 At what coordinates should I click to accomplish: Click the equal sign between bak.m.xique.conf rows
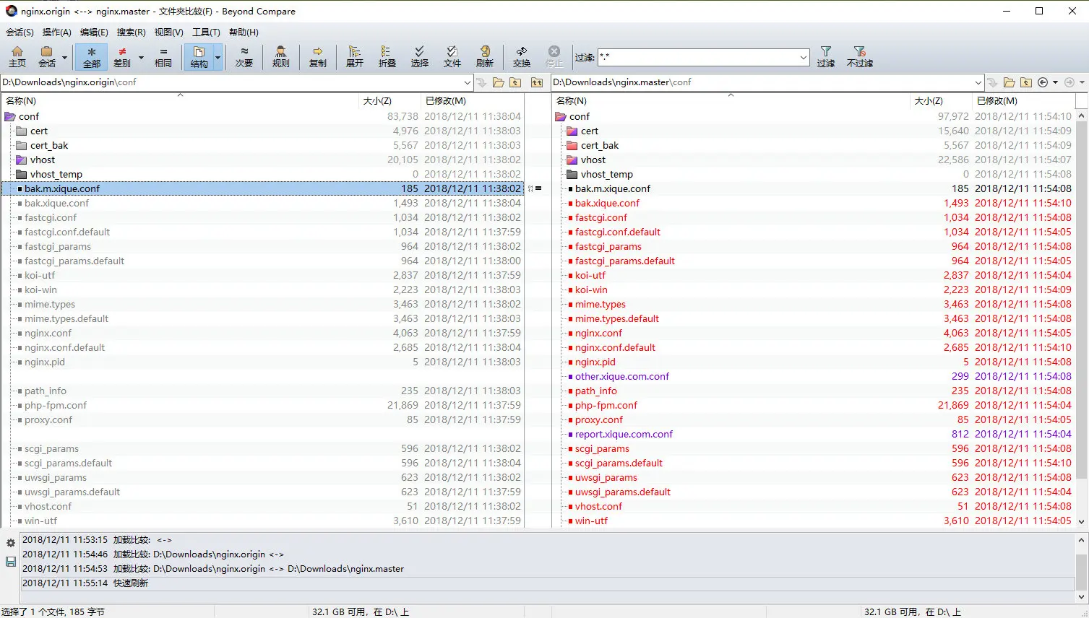538,188
